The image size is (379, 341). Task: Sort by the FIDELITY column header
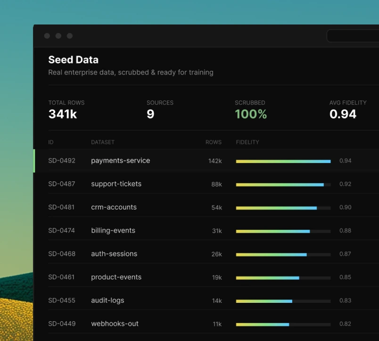247,142
